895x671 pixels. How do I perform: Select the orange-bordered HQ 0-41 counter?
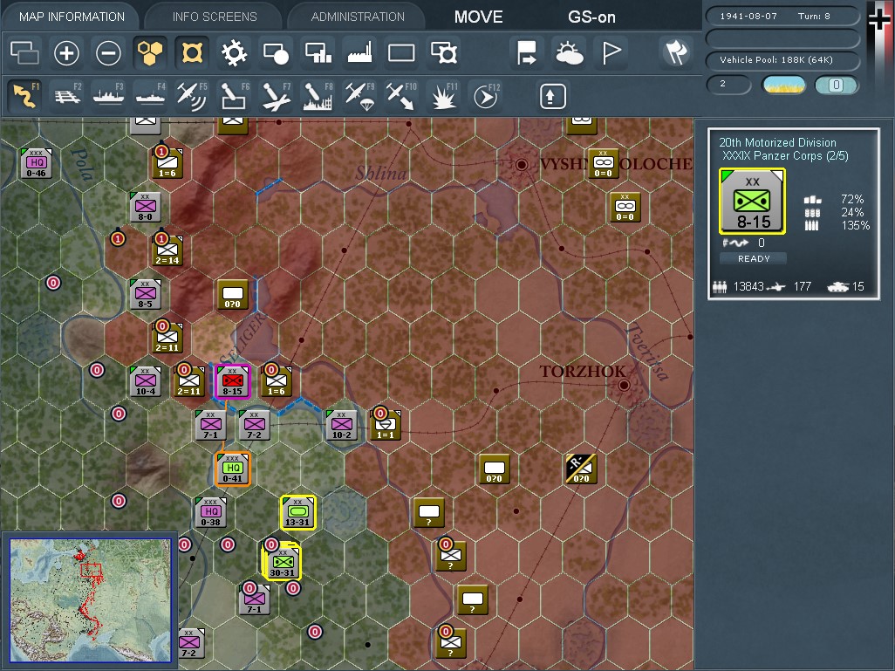(x=232, y=469)
